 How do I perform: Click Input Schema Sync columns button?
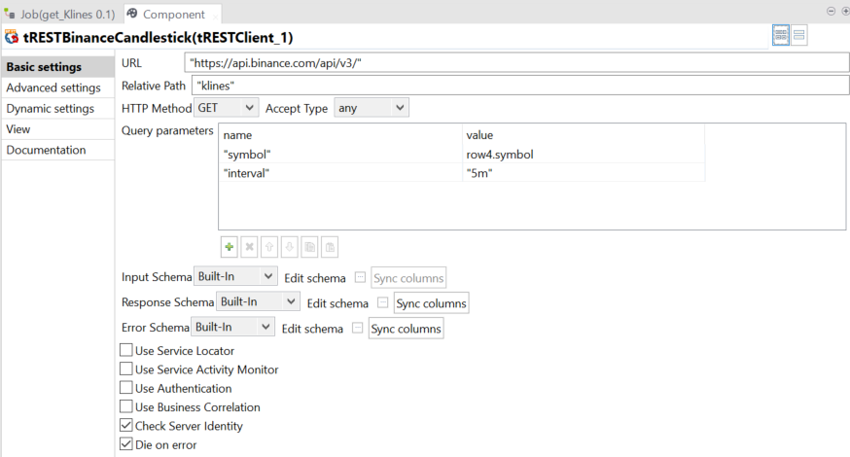(x=408, y=277)
